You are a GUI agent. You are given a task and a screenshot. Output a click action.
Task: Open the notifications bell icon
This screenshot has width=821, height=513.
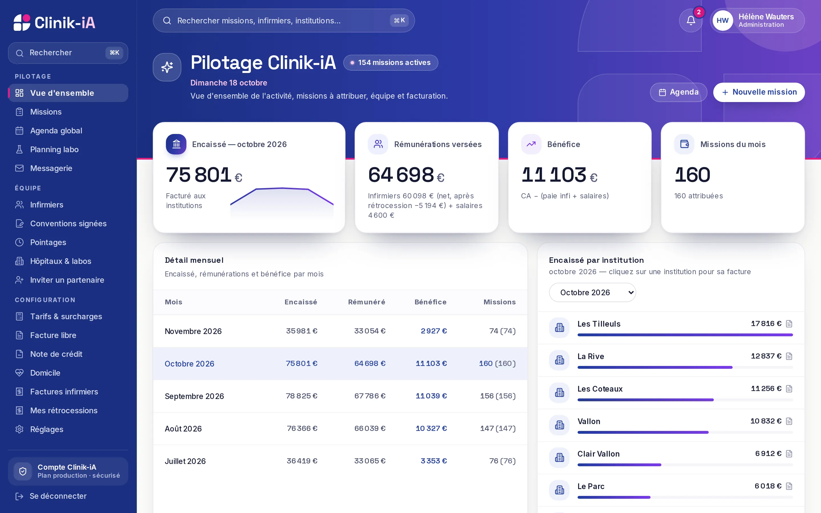tap(691, 21)
